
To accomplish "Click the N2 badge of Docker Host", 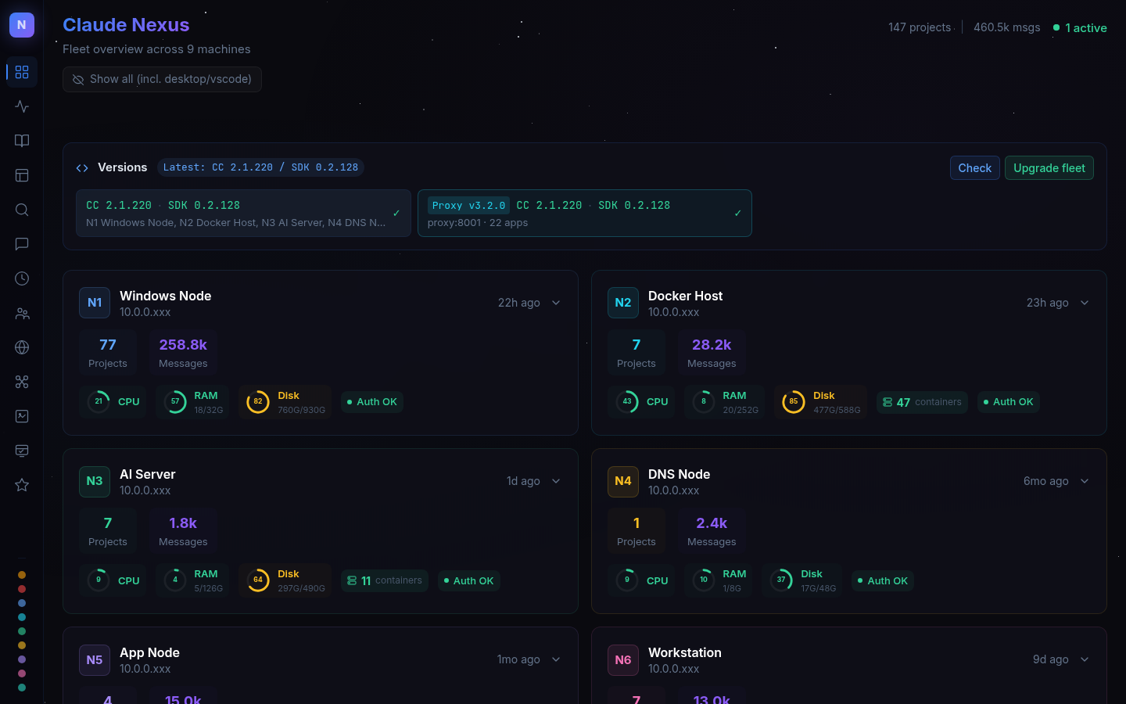I will [623, 303].
